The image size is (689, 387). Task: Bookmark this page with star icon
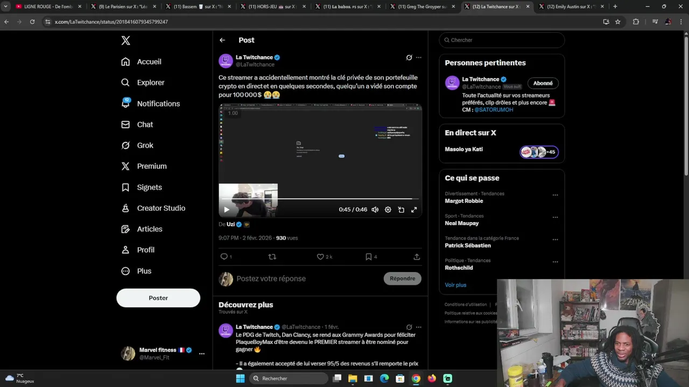click(x=618, y=22)
